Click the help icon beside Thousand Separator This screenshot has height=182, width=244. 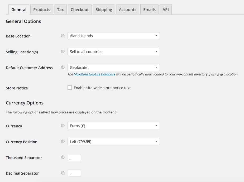point(63,157)
